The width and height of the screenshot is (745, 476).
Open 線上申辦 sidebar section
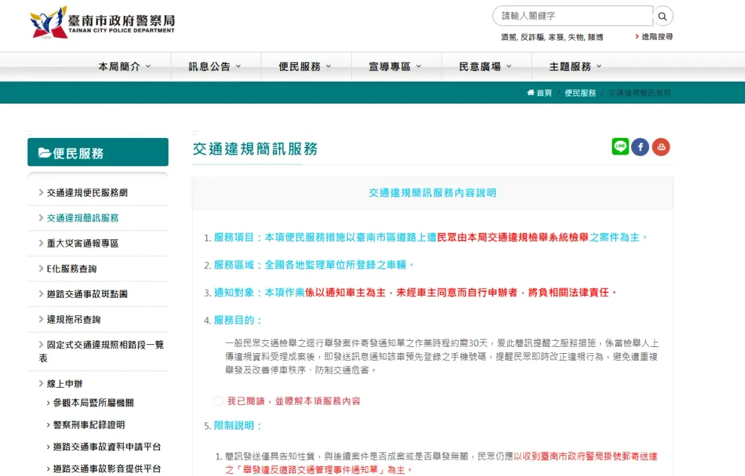pyautogui.click(x=65, y=384)
